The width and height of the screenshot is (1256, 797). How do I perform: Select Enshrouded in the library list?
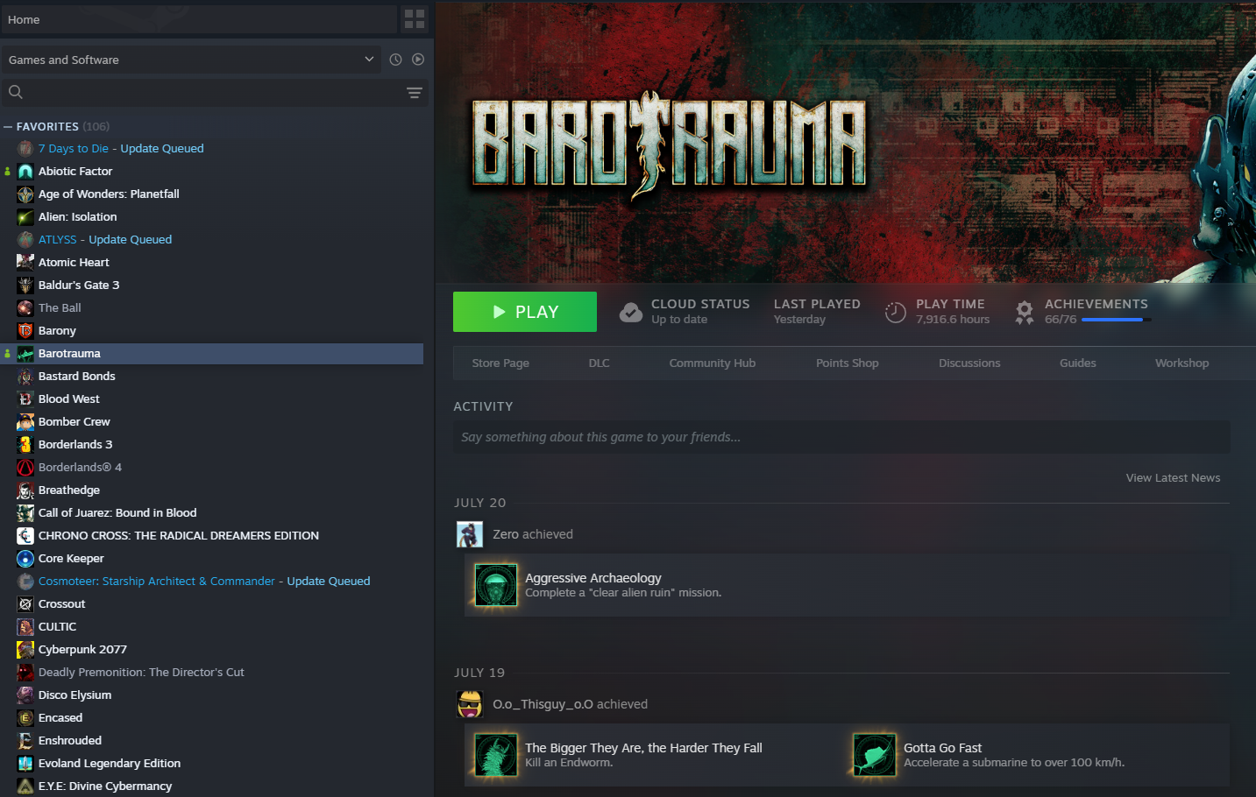pos(70,741)
